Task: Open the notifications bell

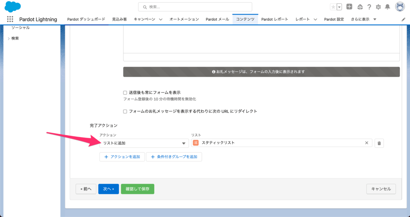Action: pos(388,7)
